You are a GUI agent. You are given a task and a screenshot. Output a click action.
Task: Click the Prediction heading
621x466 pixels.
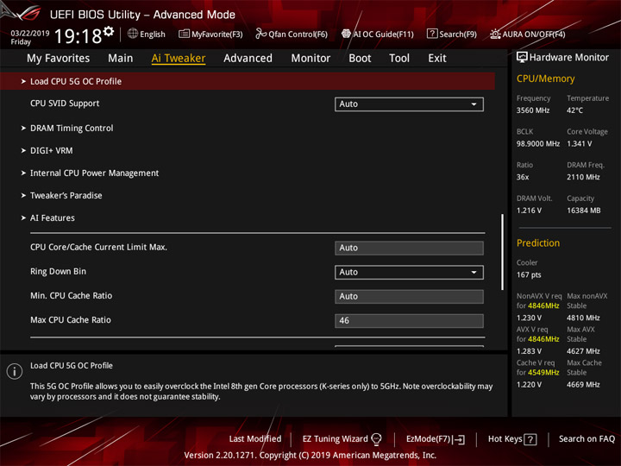[x=538, y=242]
